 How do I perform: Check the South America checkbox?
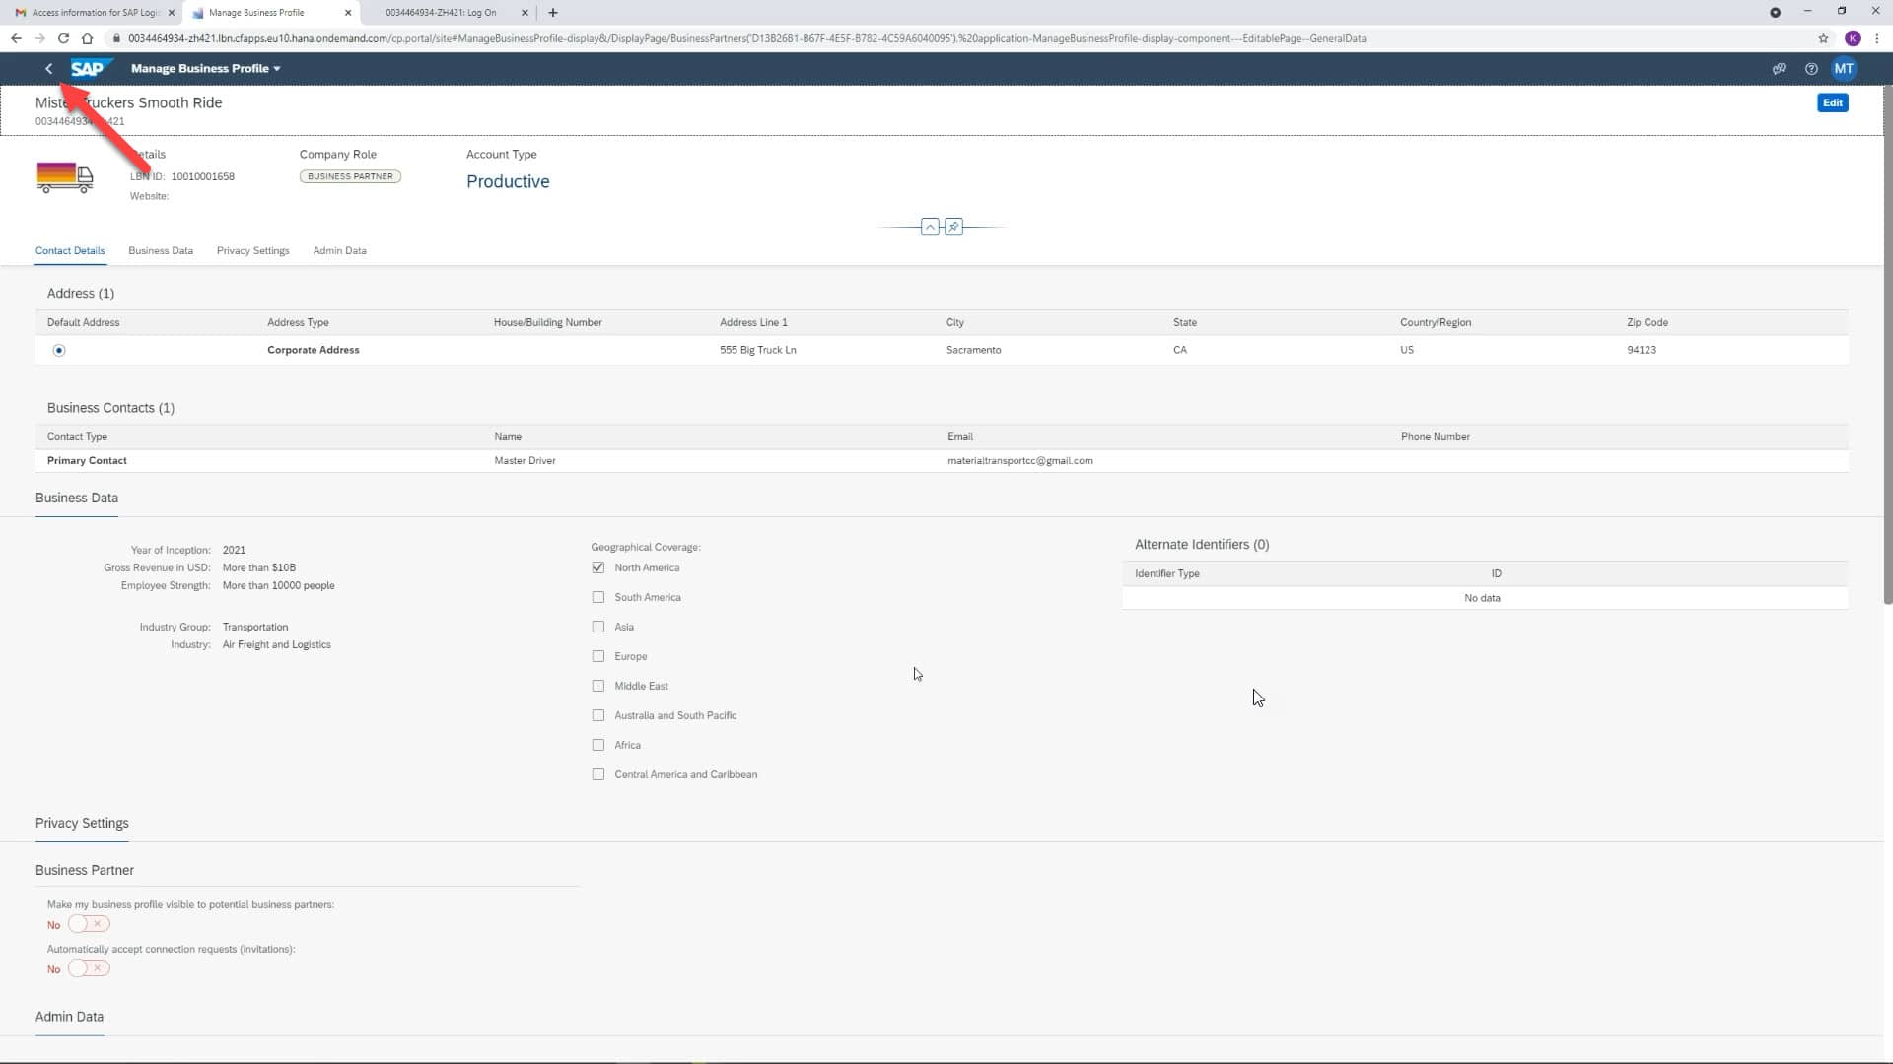598,598
